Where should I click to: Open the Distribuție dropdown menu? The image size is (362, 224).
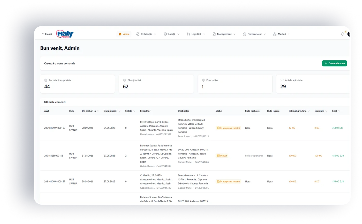[146, 34]
